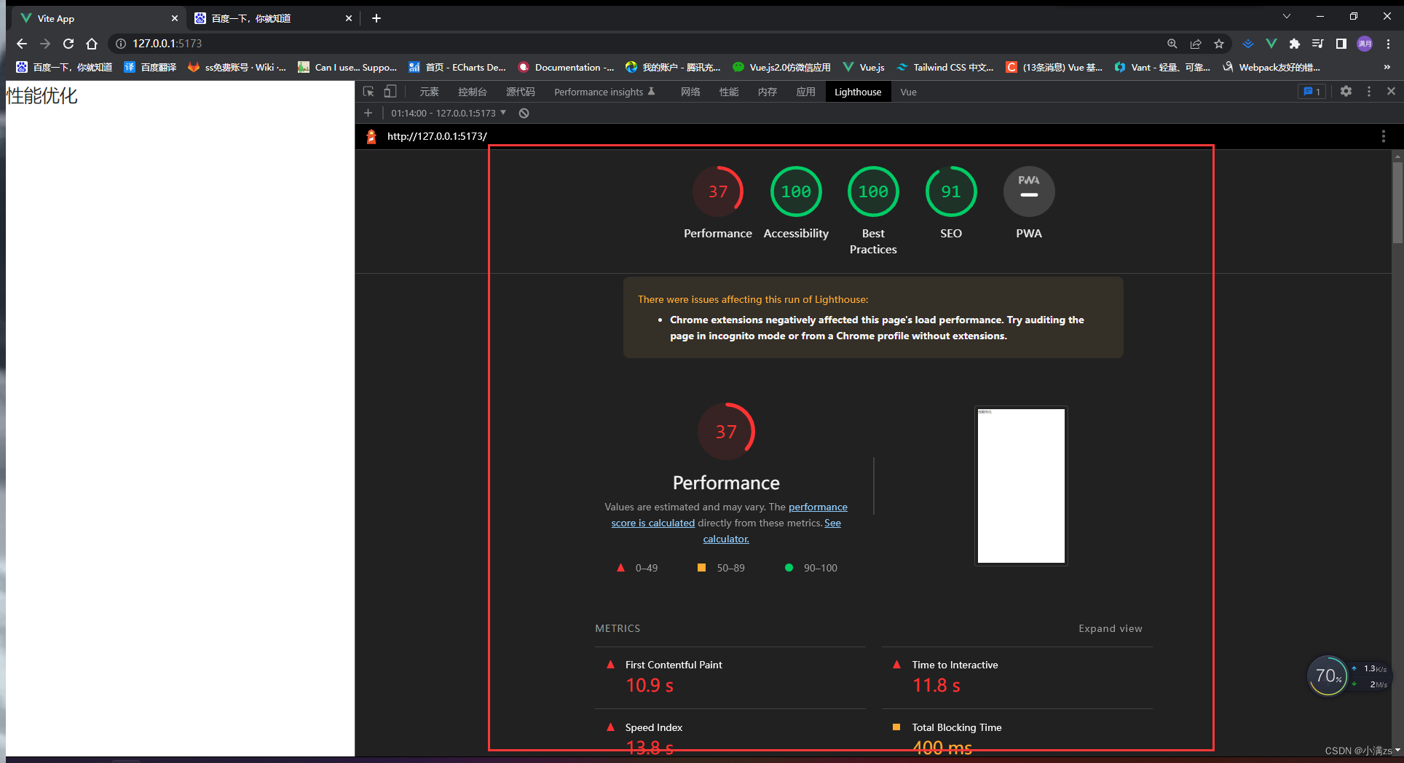The height and width of the screenshot is (763, 1404).
Task: Open a new browser tab
Action: click(x=376, y=18)
